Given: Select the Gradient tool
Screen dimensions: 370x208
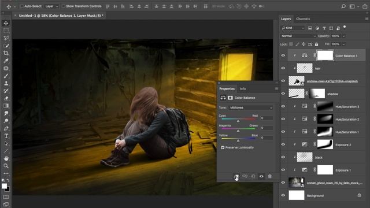Looking at the screenshot, I should [6, 106].
